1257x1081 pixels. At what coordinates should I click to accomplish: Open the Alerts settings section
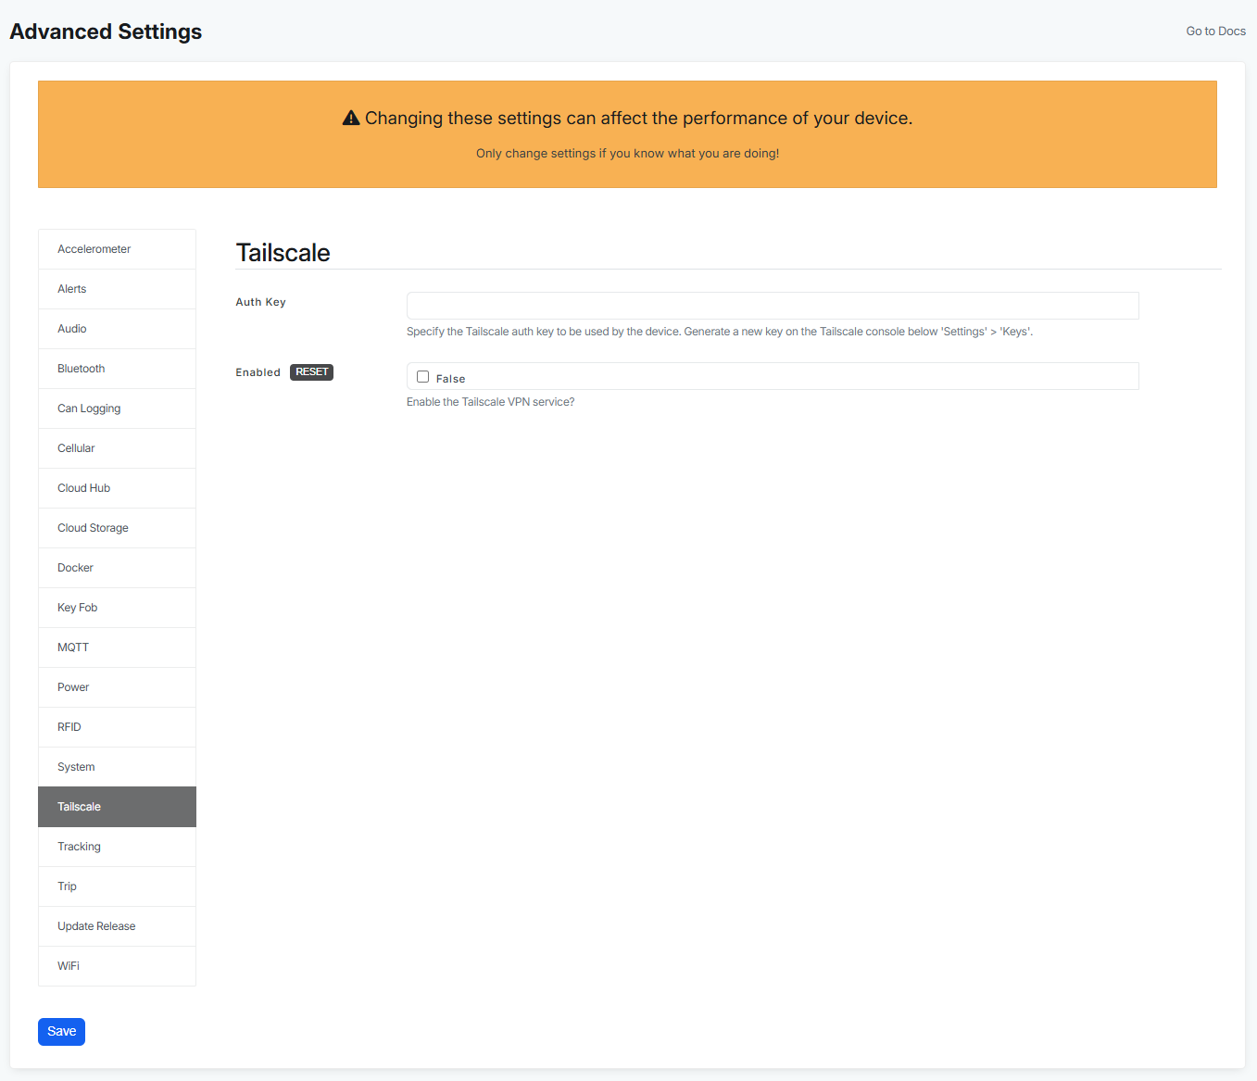click(x=117, y=289)
